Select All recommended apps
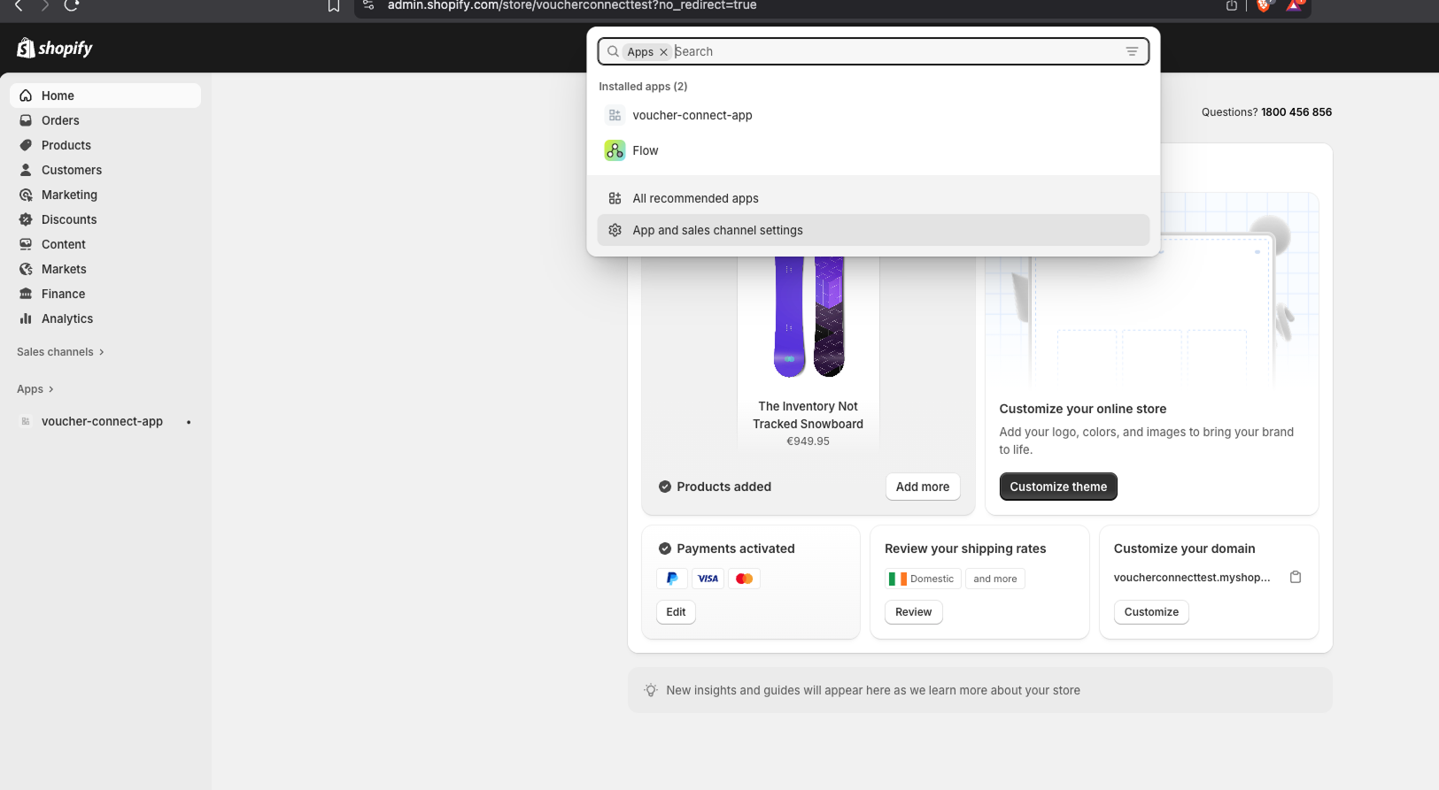The height and width of the screenshot is (790, 1439). tap(695, 198)
